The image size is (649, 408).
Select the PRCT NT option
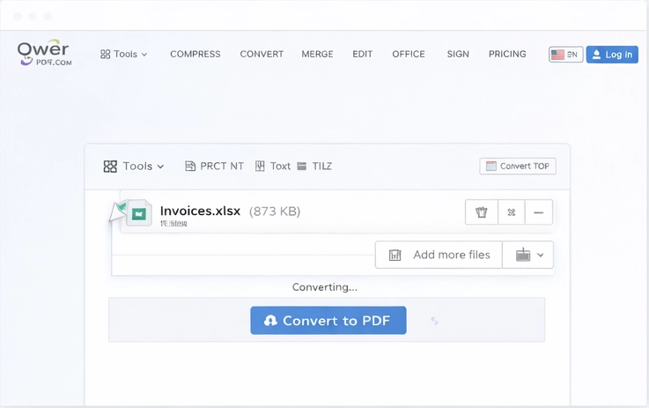pyautogui.click(x=214, y=166)
